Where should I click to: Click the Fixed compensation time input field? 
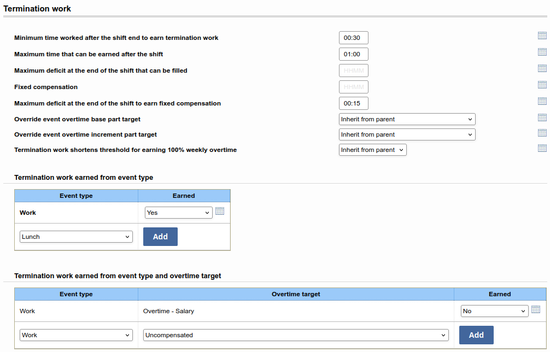tap(353, 87)
